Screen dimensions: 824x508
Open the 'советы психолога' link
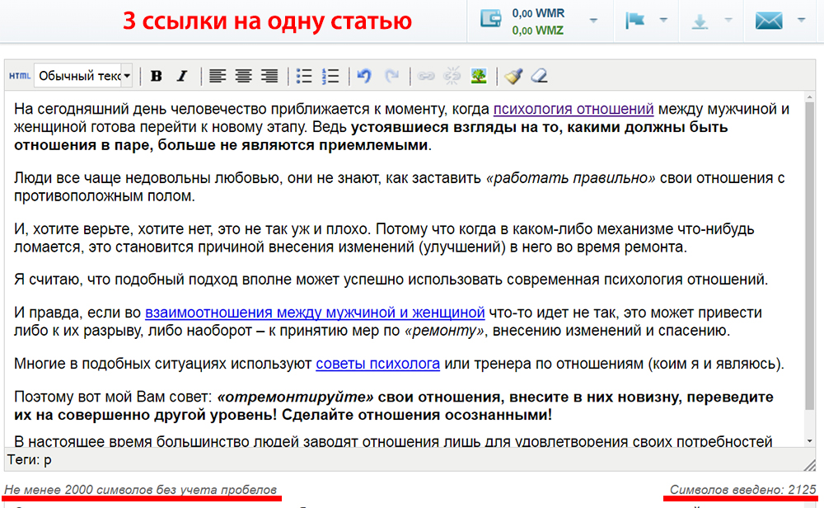pyautogui.click(x=377, y=364)
